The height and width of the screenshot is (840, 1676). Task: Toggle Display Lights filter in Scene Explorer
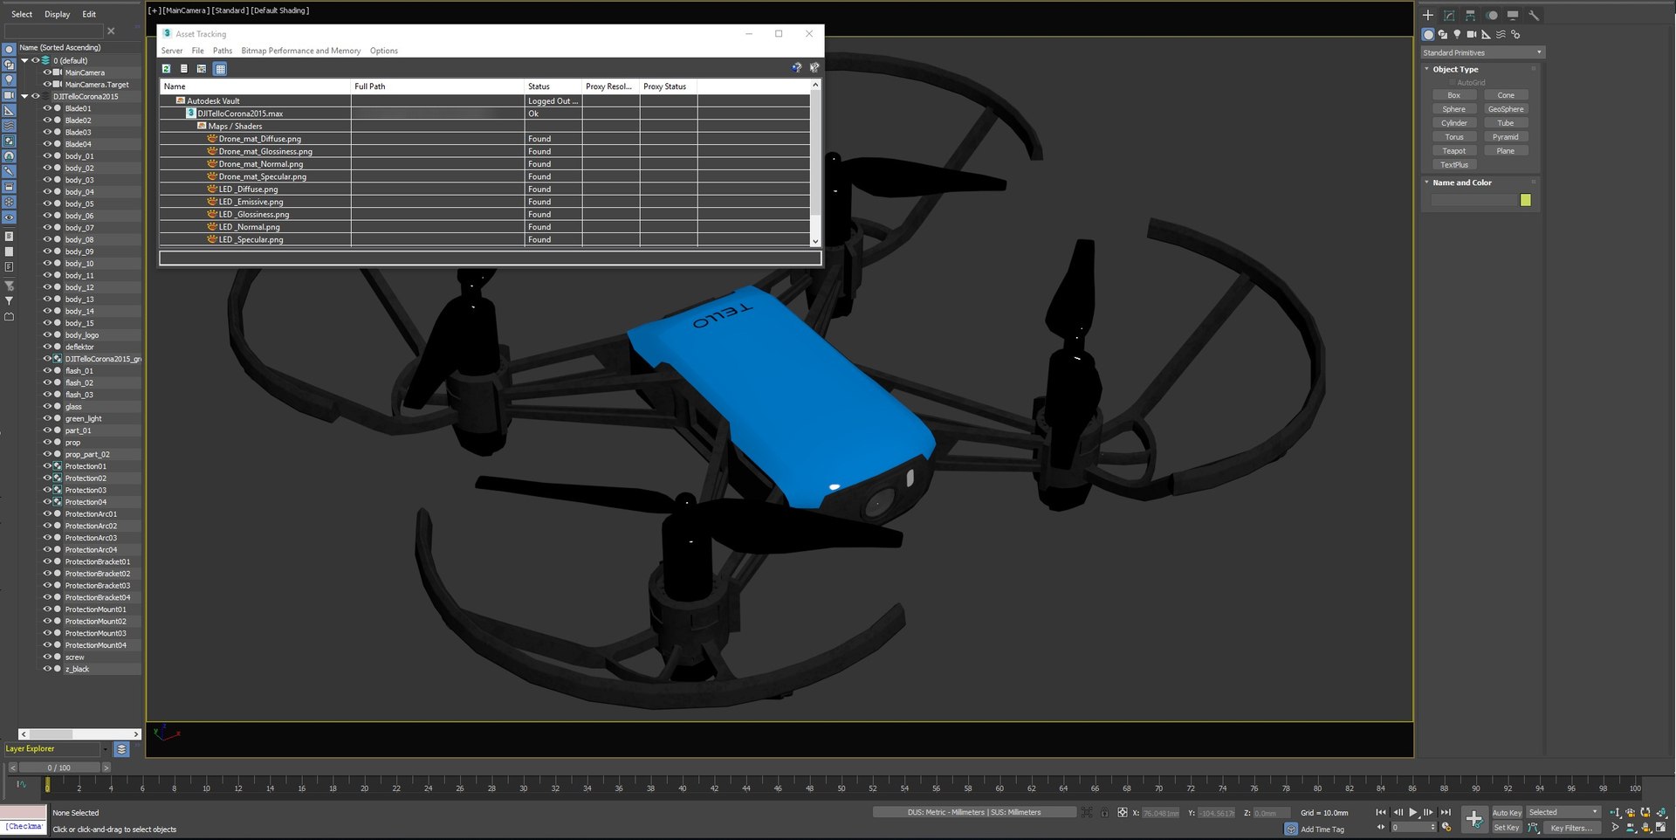pos(9,79)
